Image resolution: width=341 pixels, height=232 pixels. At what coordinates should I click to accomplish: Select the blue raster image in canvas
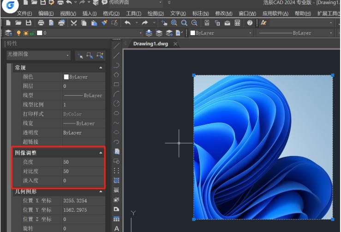coord(263,147)
